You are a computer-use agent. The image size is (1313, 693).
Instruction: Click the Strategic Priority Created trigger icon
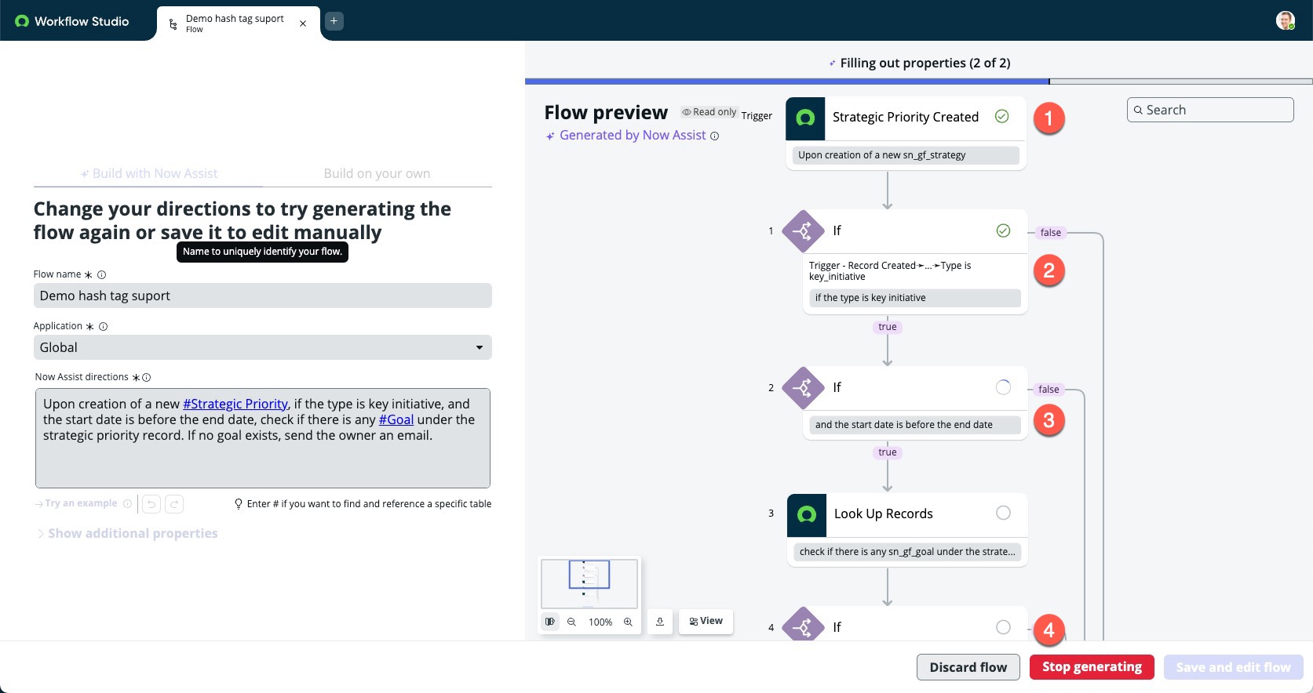(x=805, y=118)
